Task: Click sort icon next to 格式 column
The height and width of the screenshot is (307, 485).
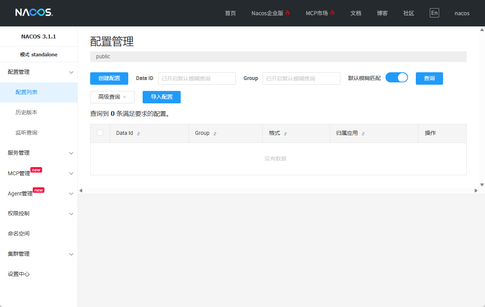Action: pyautogui.click(x=285, y=133)
